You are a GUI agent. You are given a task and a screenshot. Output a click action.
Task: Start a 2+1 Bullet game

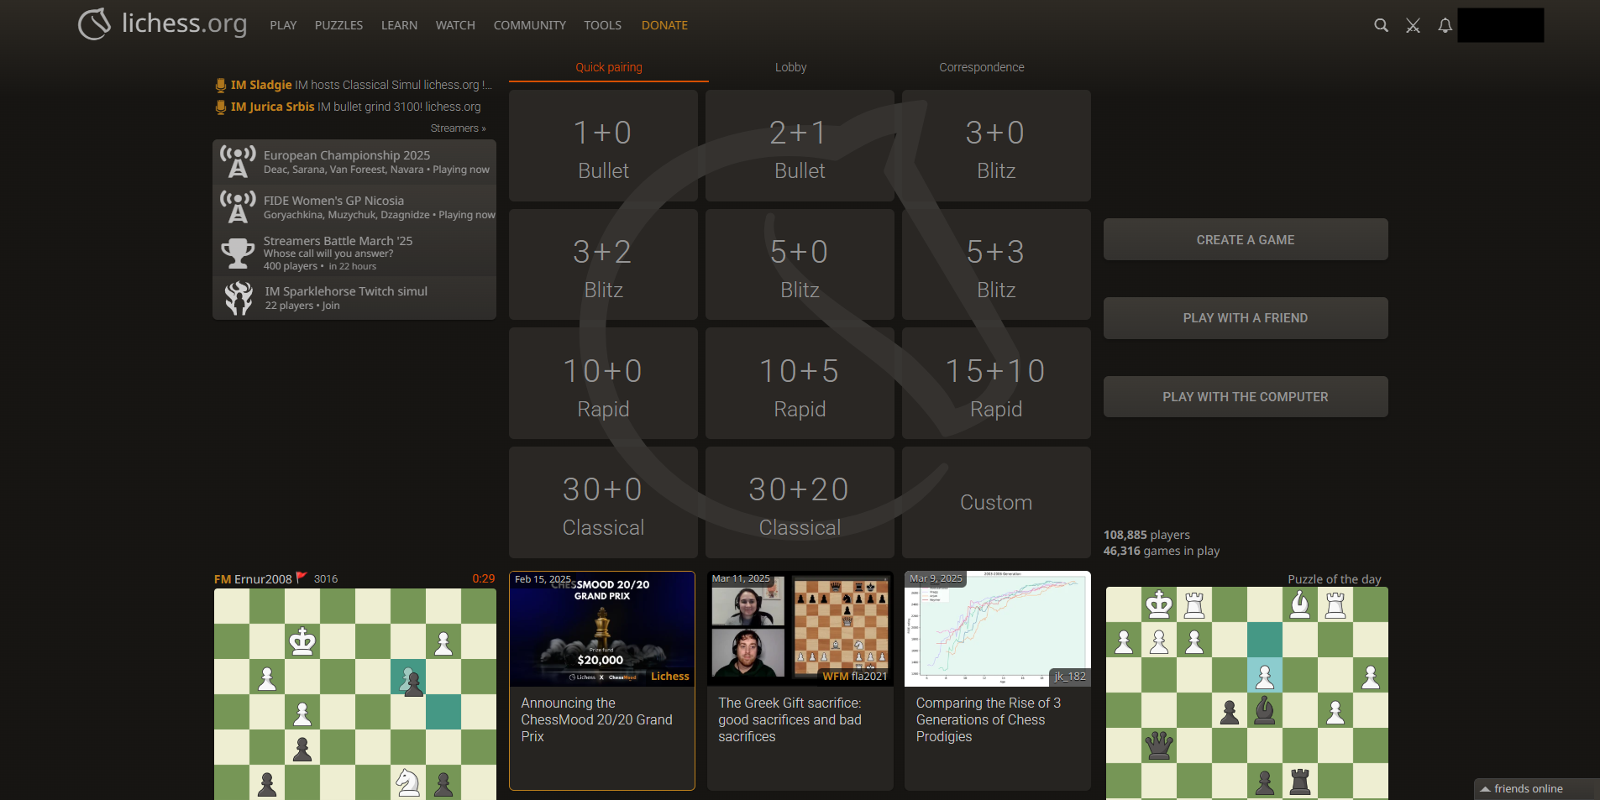pyautogui.click(x=800, y=146)
